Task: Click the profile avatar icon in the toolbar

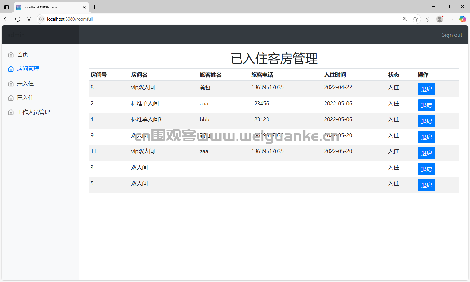Action: click(x=439, y=19)
